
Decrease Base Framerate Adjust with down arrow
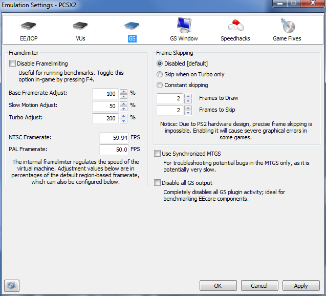[124, 96]
